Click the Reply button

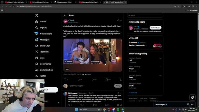coord(118,86)
